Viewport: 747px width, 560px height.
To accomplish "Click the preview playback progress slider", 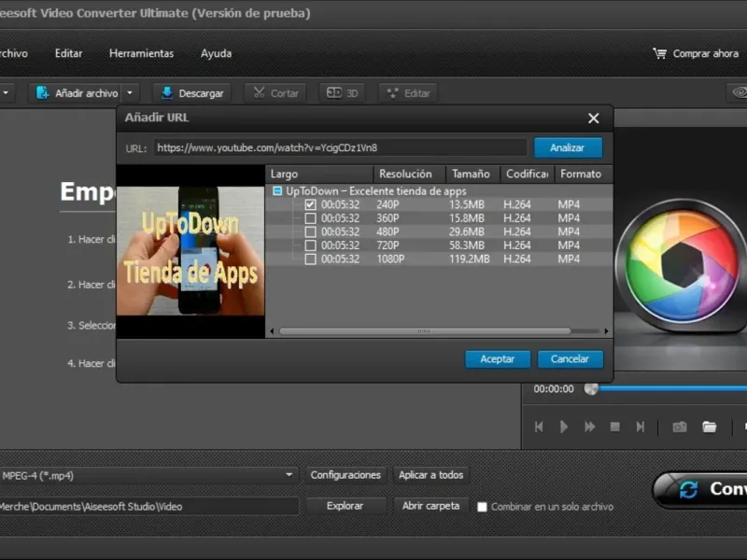I will (x=668, y=388).
